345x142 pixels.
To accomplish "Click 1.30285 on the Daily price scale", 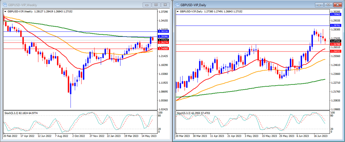I will tap(336, 11).
